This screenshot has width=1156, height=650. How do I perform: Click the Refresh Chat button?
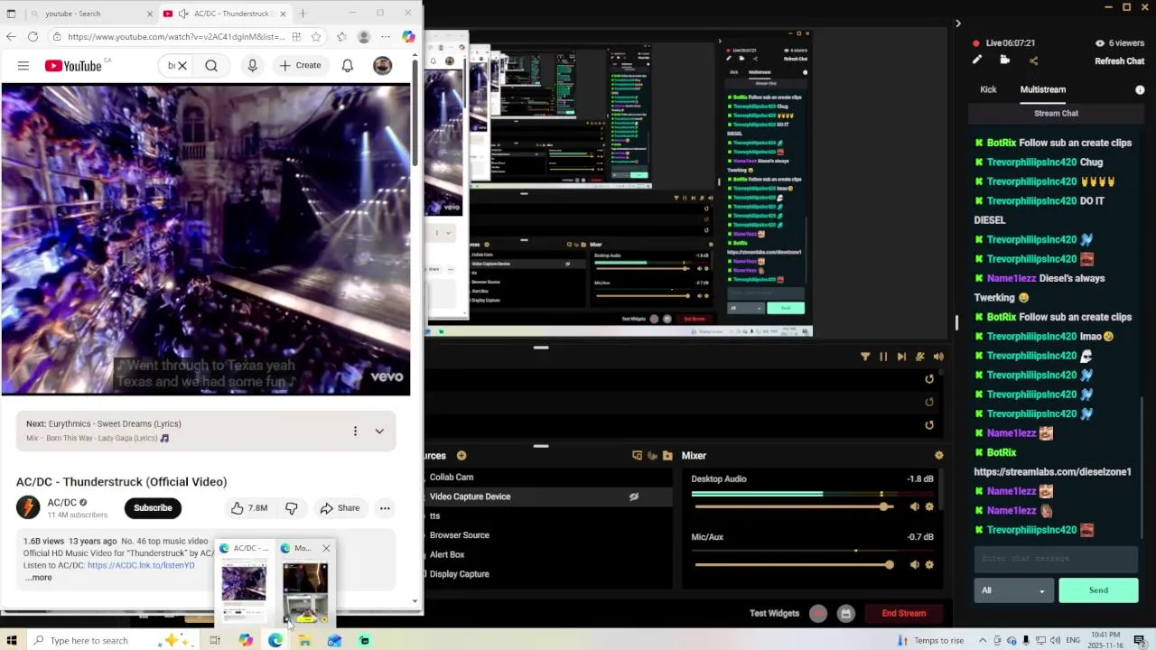tap(1119, 61)
